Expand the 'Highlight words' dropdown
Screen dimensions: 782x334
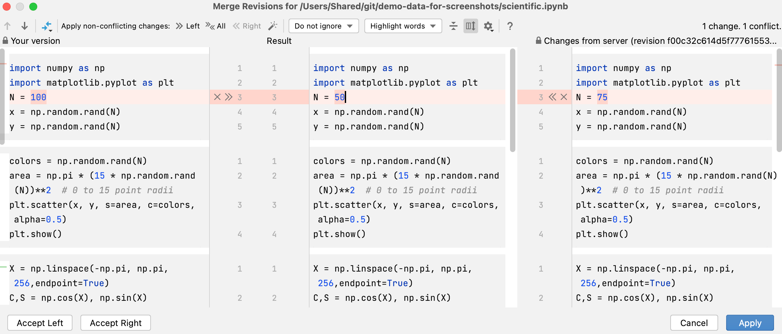point(403,26)
